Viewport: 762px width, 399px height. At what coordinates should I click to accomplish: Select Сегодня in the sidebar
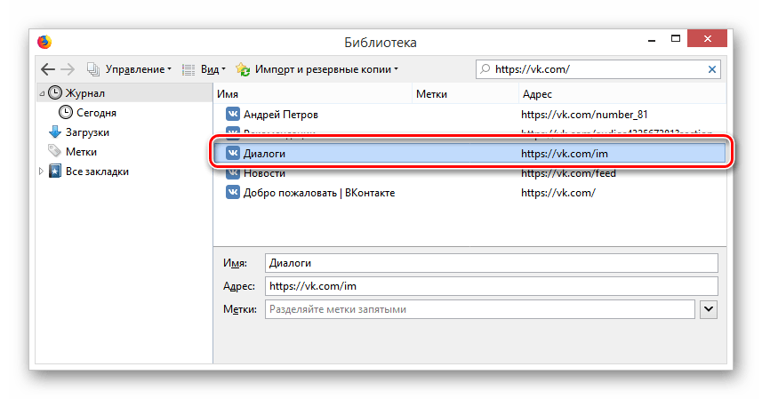tap(96, 113)
